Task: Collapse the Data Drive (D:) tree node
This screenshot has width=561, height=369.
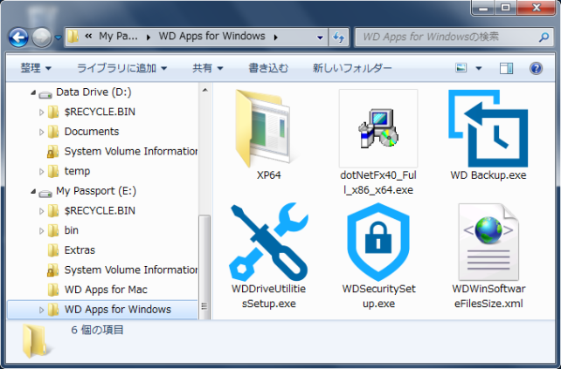Action: pyautogui.click(x=33, y=92)
